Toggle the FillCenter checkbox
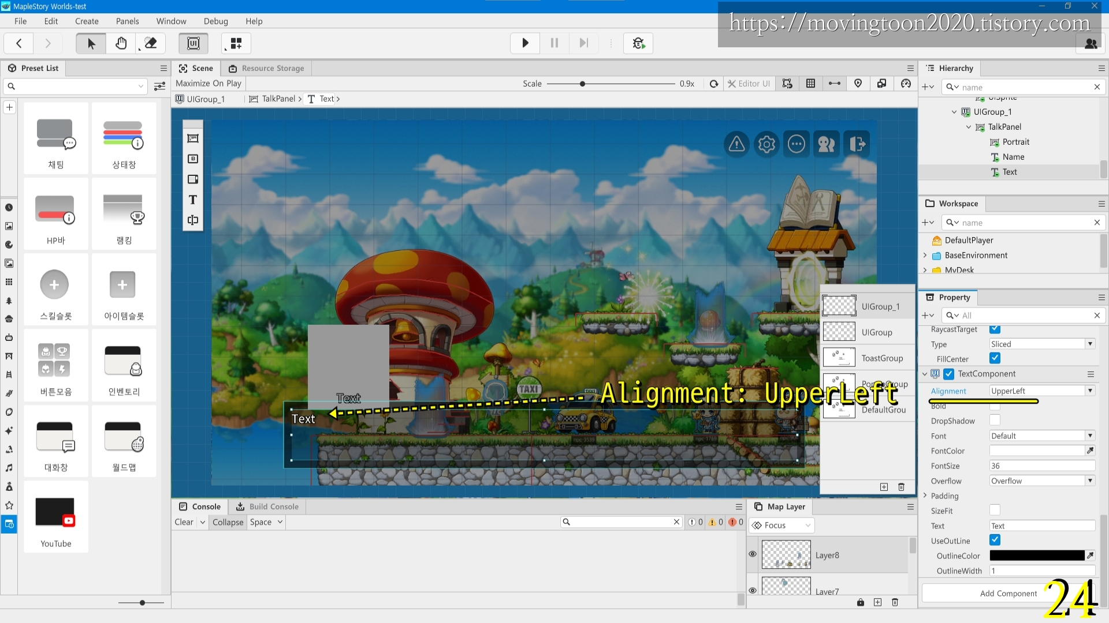1109x623 pixels. 995,358
